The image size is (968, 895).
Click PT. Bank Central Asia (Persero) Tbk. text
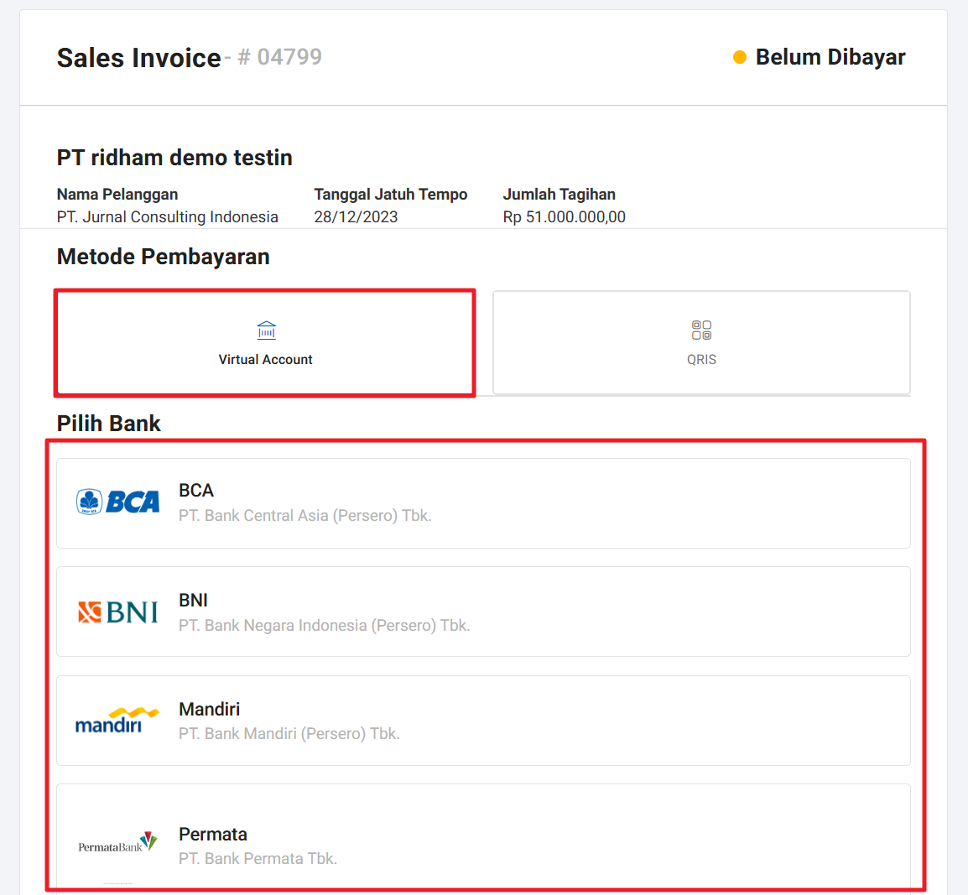304,516
